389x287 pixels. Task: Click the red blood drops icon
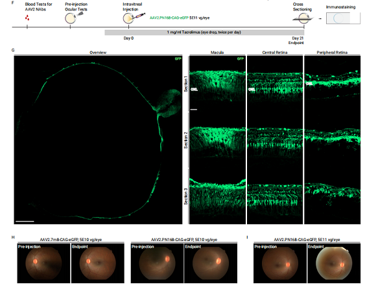[27, 17]
